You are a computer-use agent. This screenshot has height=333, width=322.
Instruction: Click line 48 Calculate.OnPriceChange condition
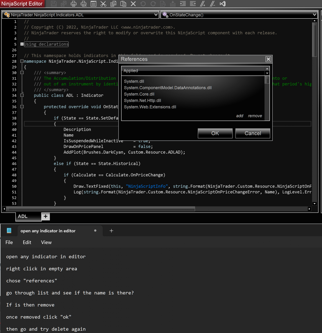114,175
